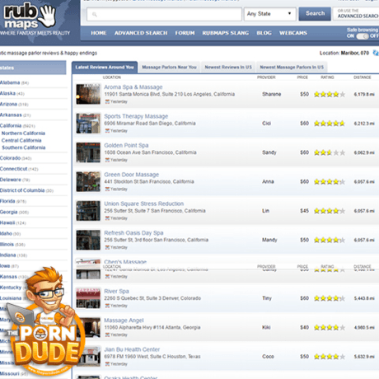
Task: Click star rating for Union Square Stress Reduction
Action: coord(330,211)
